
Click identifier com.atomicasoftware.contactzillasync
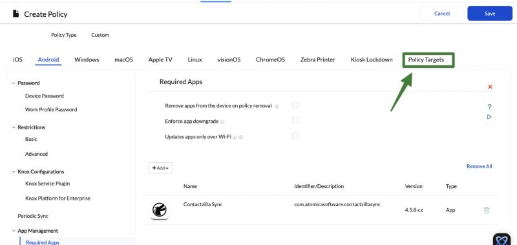(337, 204)
